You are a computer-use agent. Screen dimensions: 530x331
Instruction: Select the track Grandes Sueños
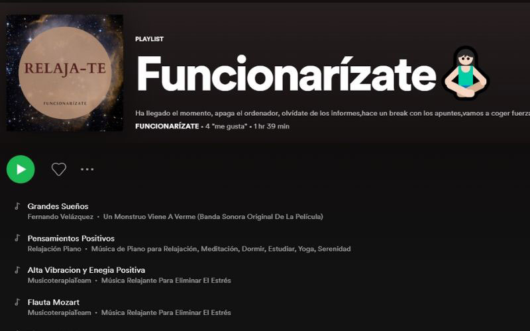(x=58, y=206)
